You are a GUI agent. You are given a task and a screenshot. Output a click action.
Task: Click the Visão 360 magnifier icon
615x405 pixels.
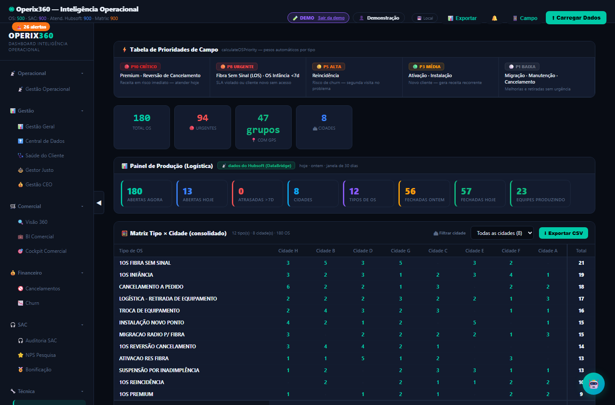point(20,222)
